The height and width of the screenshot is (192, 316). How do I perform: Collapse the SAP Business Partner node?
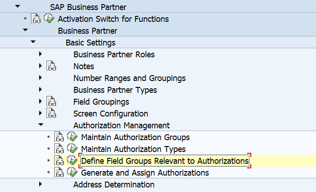tap(17, 6)
